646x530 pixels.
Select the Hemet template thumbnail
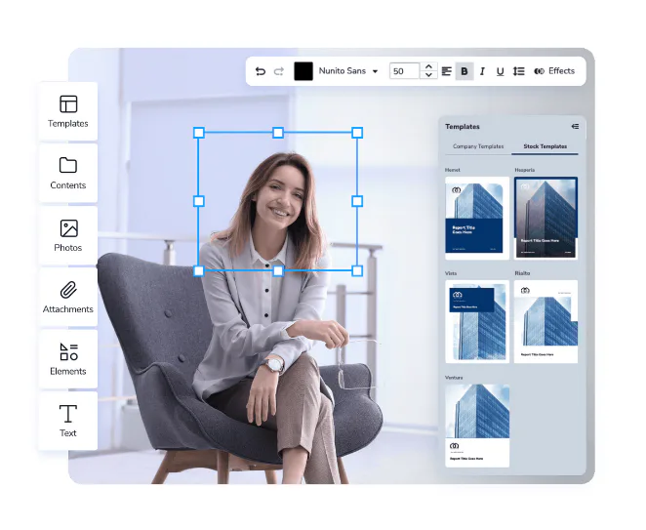(477, 218)
